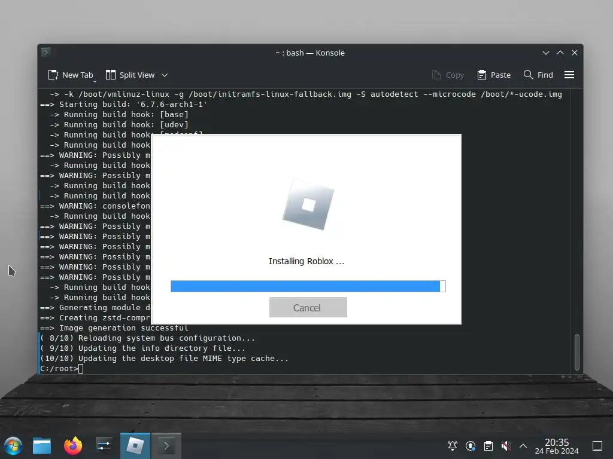Click the Paste toolbar button
The width and height of the screenshot is (613, 459).
(x=494, y=75)
